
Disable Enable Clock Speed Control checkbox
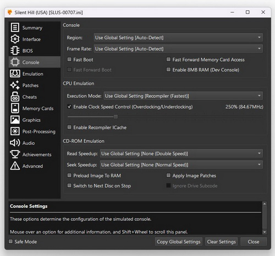69,107
